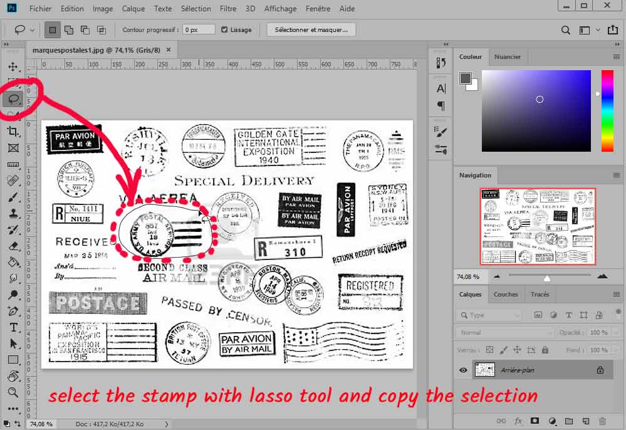Choose New selection mode
The width and height of the screenshot is (626, 430).
52,30
